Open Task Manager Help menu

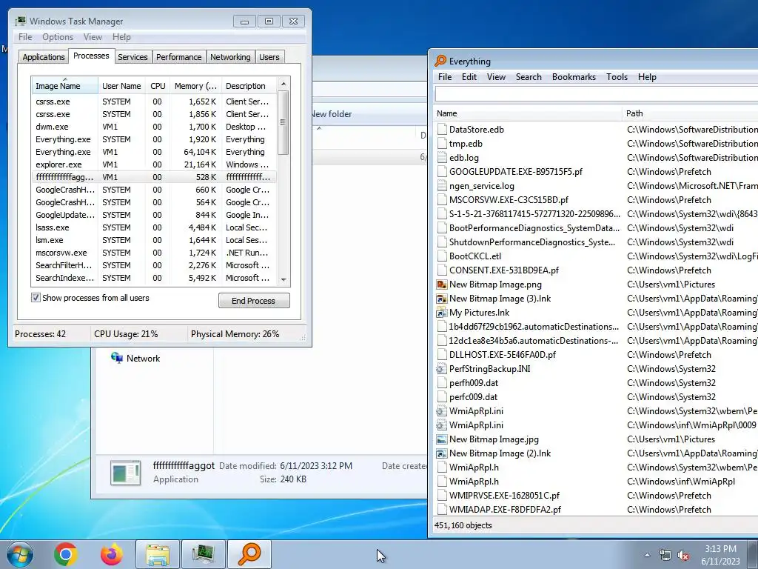[x=121, y=37]
